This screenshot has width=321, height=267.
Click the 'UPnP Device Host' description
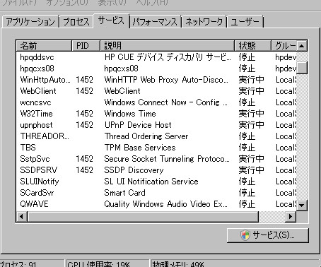coord(138,125)
